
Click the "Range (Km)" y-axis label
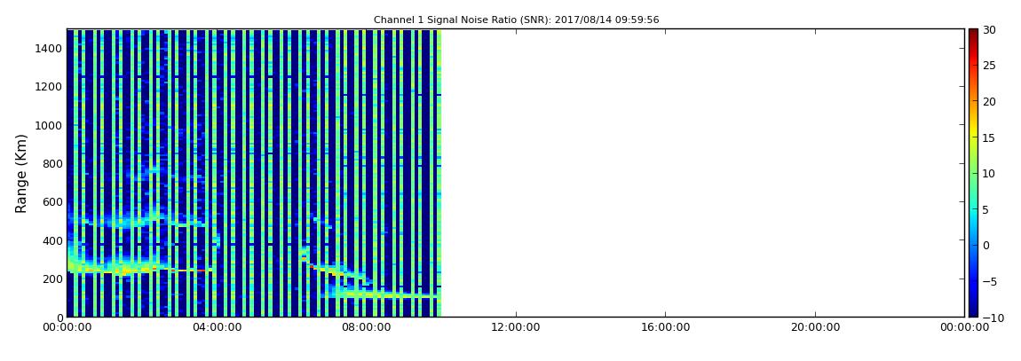pyautogui.click(x=21, y=174)
